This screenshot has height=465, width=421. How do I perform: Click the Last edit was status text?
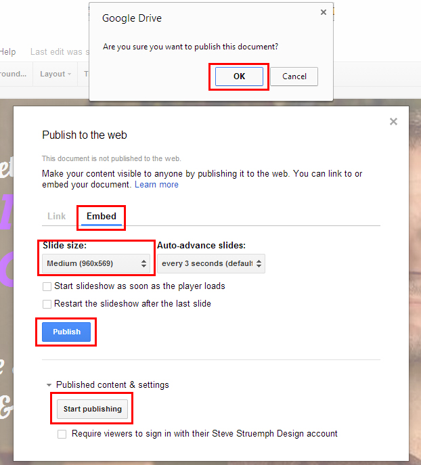point(60,52)
